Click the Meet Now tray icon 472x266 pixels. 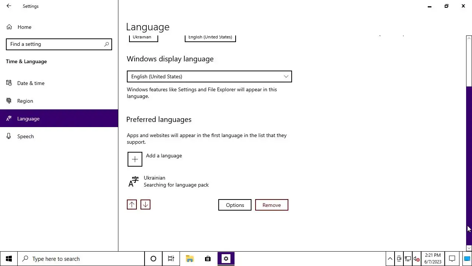(x=399, y=259)
